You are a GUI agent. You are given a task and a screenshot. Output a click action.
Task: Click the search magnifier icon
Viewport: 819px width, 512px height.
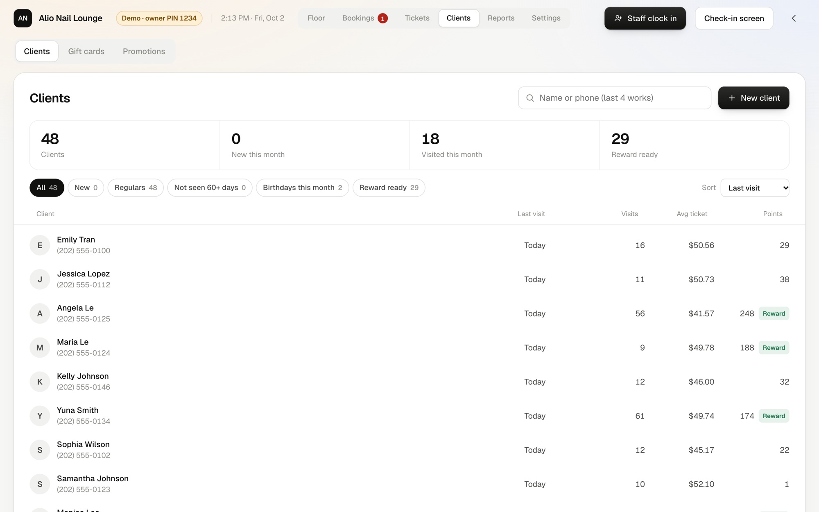coord(530,98)
